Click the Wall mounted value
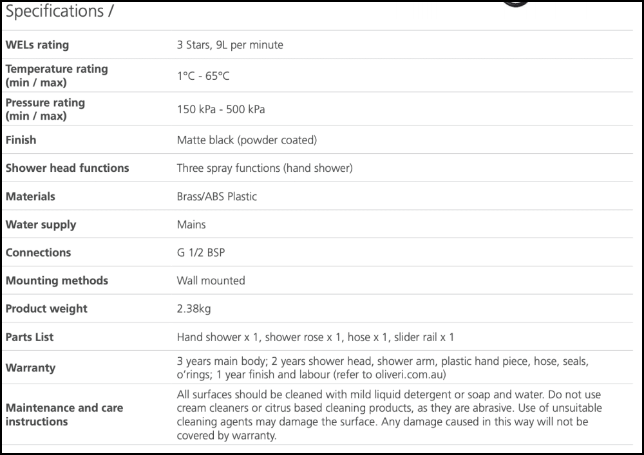Screen dimensions: 644x455 (x=211, y=281)
